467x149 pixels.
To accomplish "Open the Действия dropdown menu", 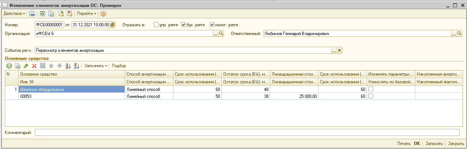I will pyautogui.click(x=14, y=14).
